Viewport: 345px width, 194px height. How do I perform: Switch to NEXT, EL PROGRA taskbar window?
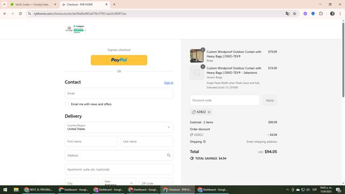pos(38,190)
